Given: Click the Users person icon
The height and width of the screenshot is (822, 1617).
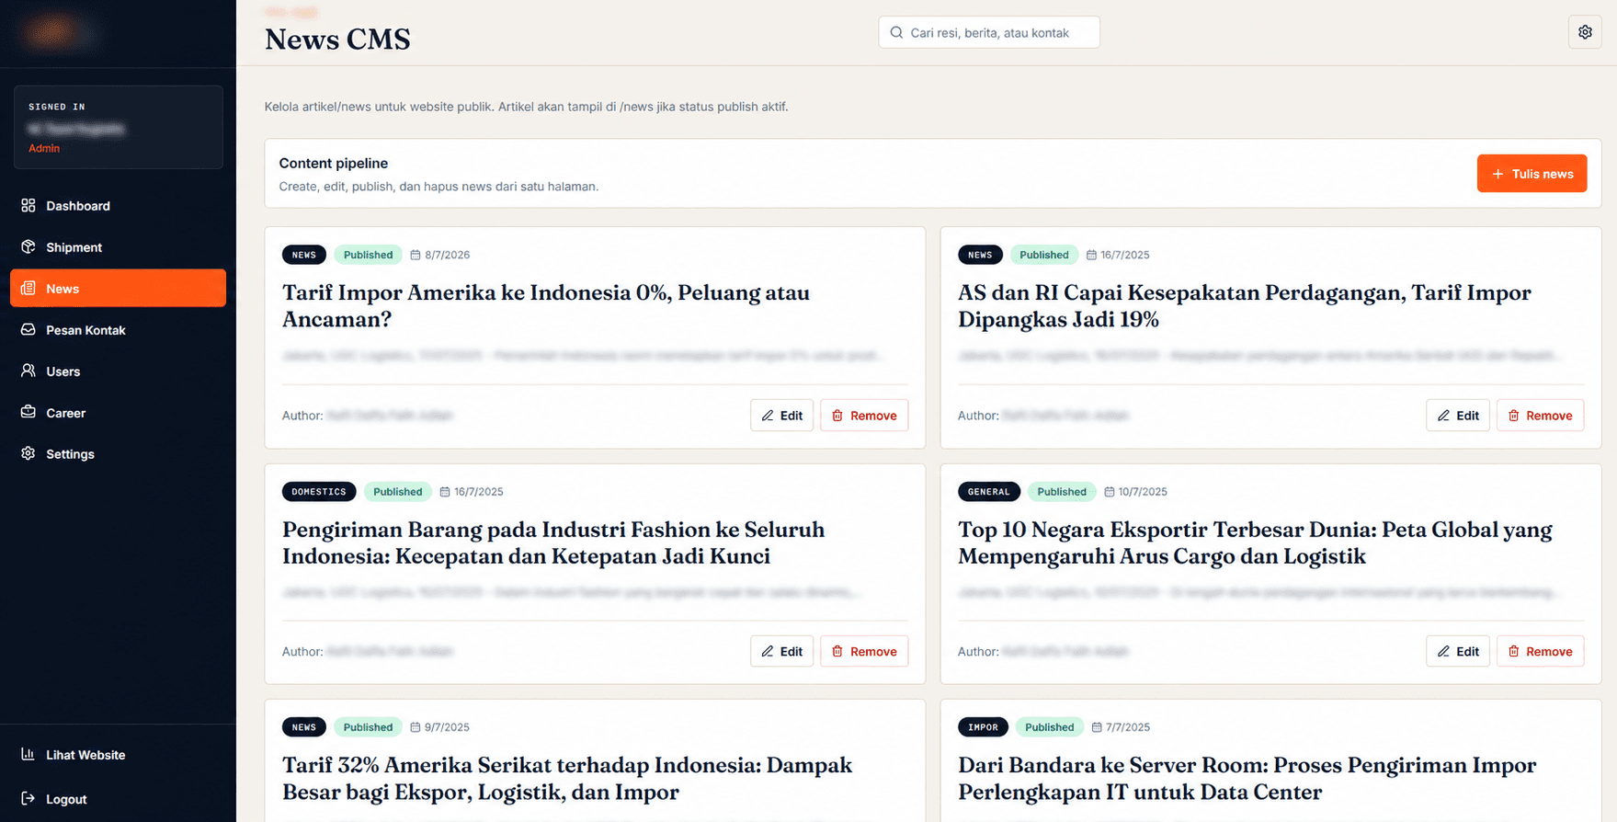Looking at the screenshot, I should [x=28, y=371].
